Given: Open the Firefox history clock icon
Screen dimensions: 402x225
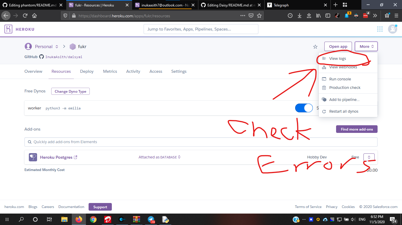Looking at the screenshot, I should 290,16.
